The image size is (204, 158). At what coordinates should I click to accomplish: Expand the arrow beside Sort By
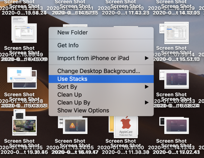[147, 87]
